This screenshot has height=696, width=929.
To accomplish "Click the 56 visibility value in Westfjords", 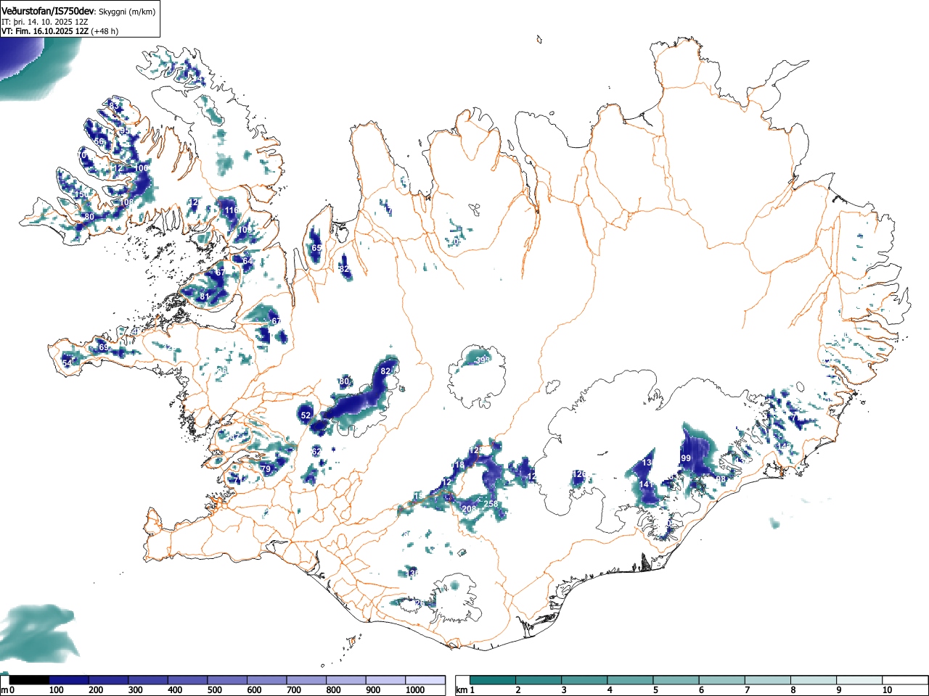I will [x=99, y=141].
